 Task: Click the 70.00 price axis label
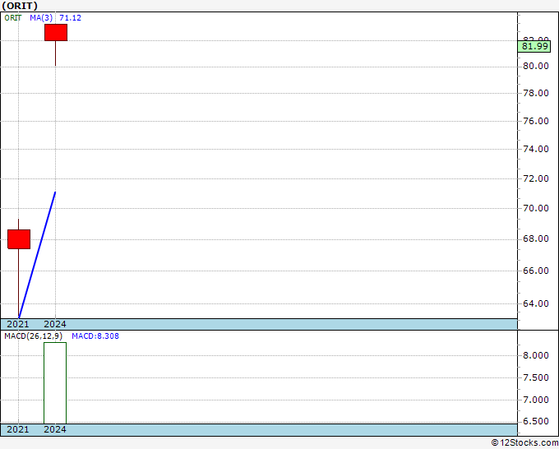[x=536, y=208]
